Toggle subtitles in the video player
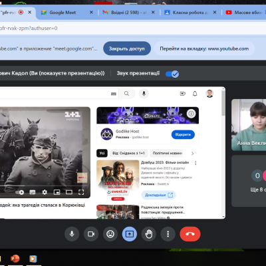 point(33,192)
